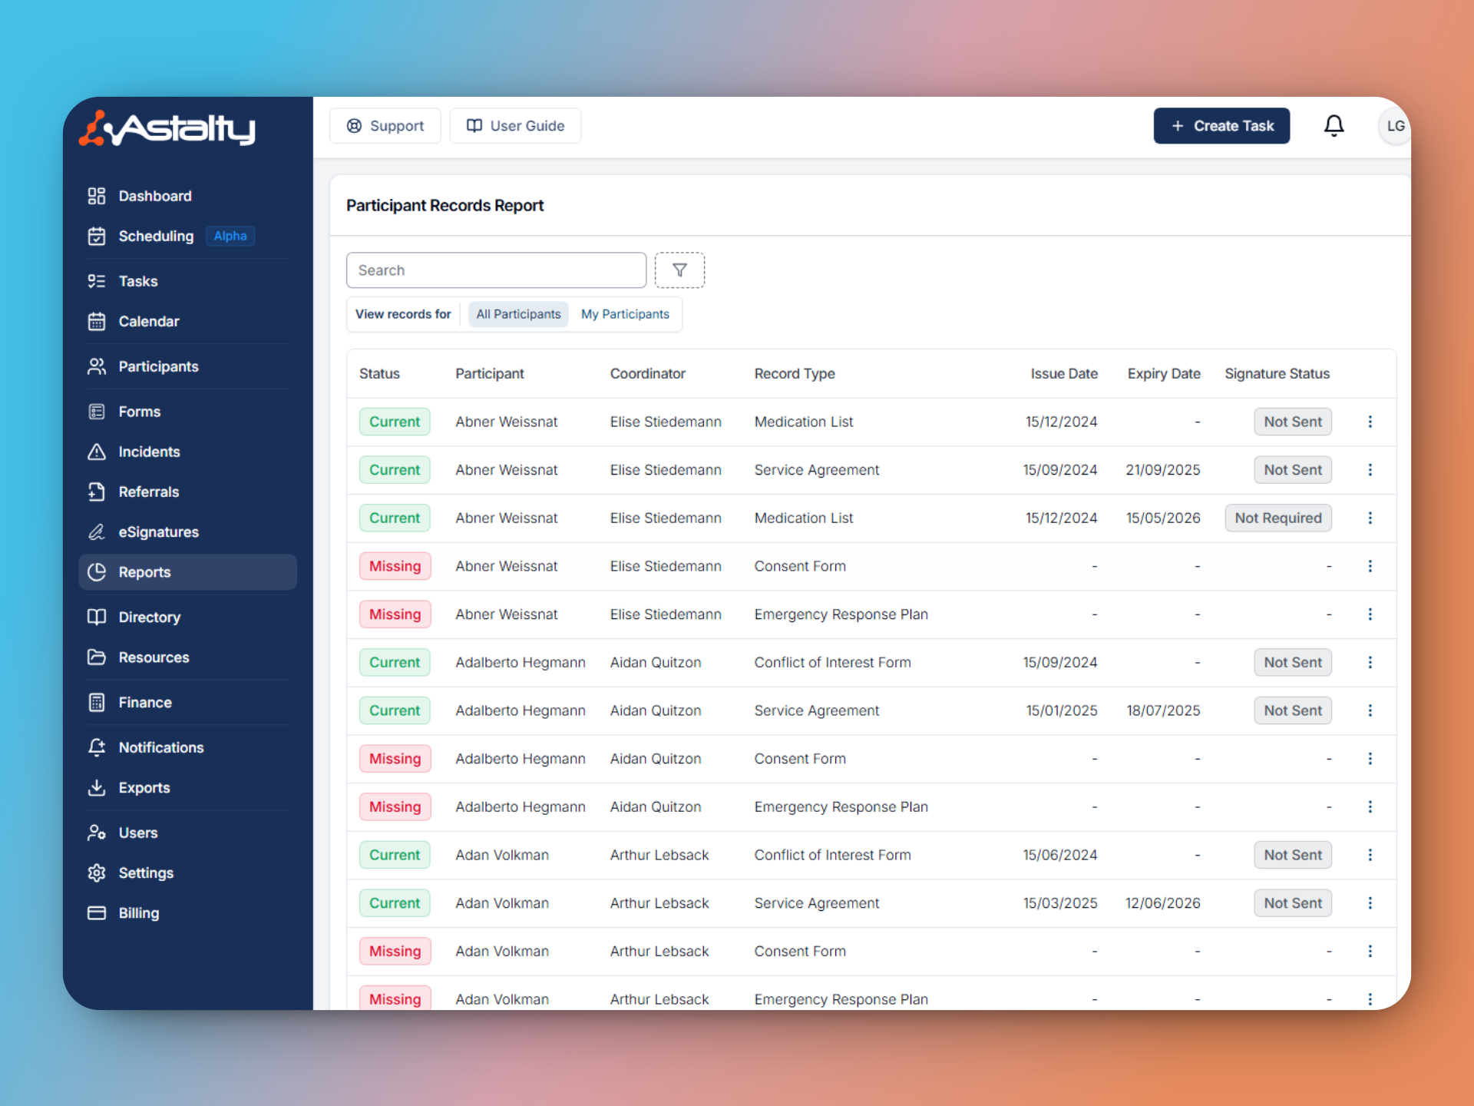Click the Support button
The height and width of the screenshot is (1106, 1474).
(385, 126)
